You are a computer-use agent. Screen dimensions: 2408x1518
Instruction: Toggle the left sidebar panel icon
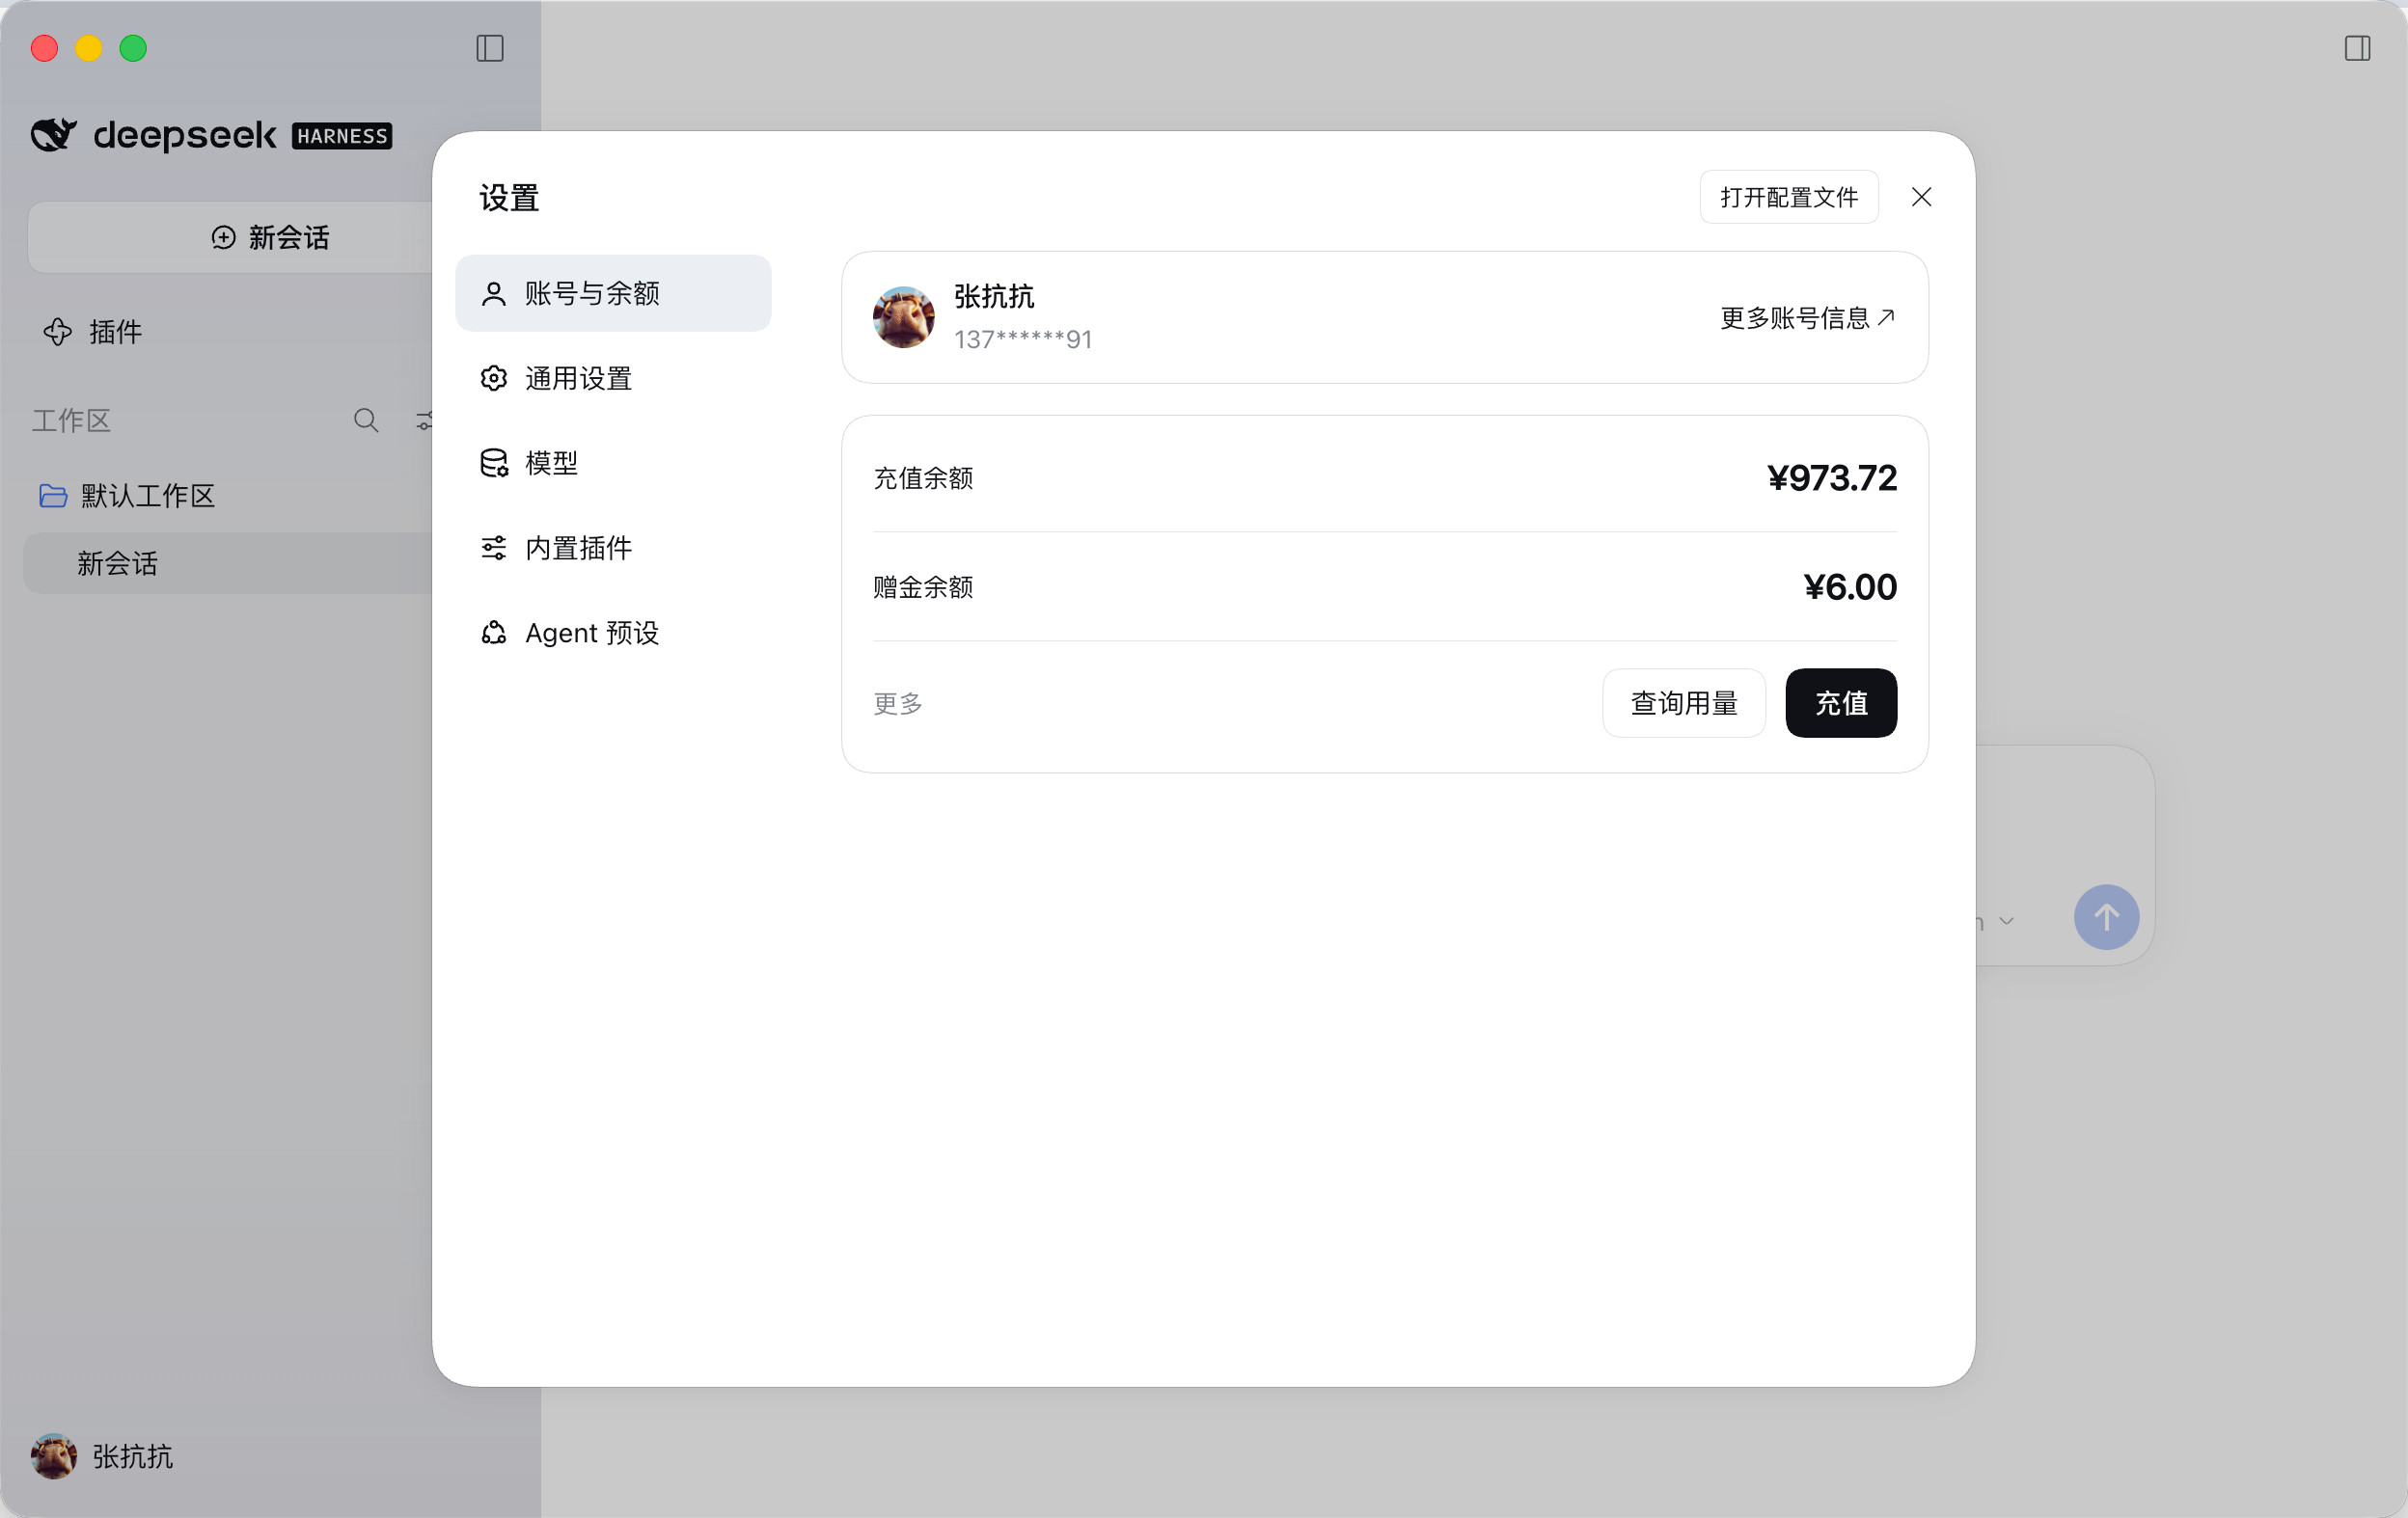coord(490,48)
